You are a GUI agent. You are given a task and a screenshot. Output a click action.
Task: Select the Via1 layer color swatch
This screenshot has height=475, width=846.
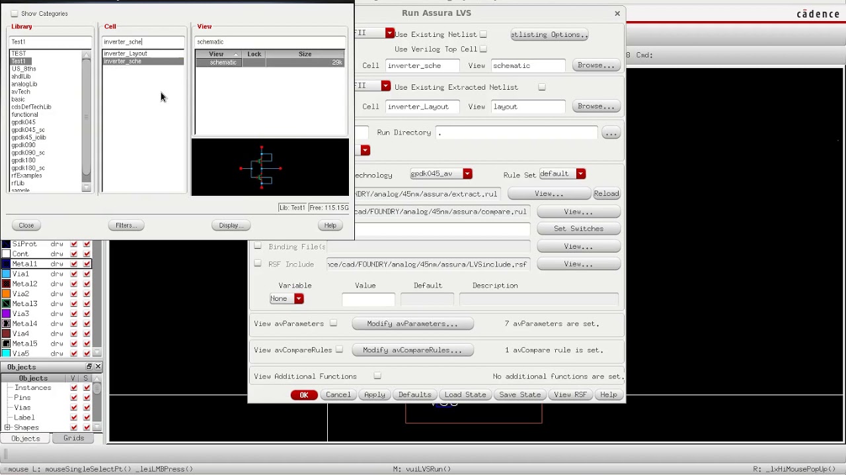coord(6,274)
